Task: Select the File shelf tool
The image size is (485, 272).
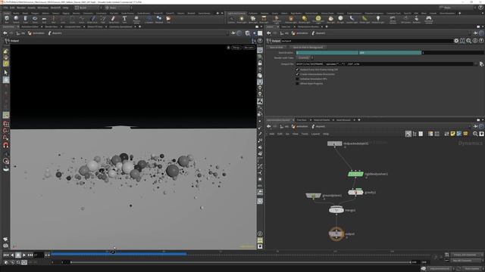Action: [168, 20]
